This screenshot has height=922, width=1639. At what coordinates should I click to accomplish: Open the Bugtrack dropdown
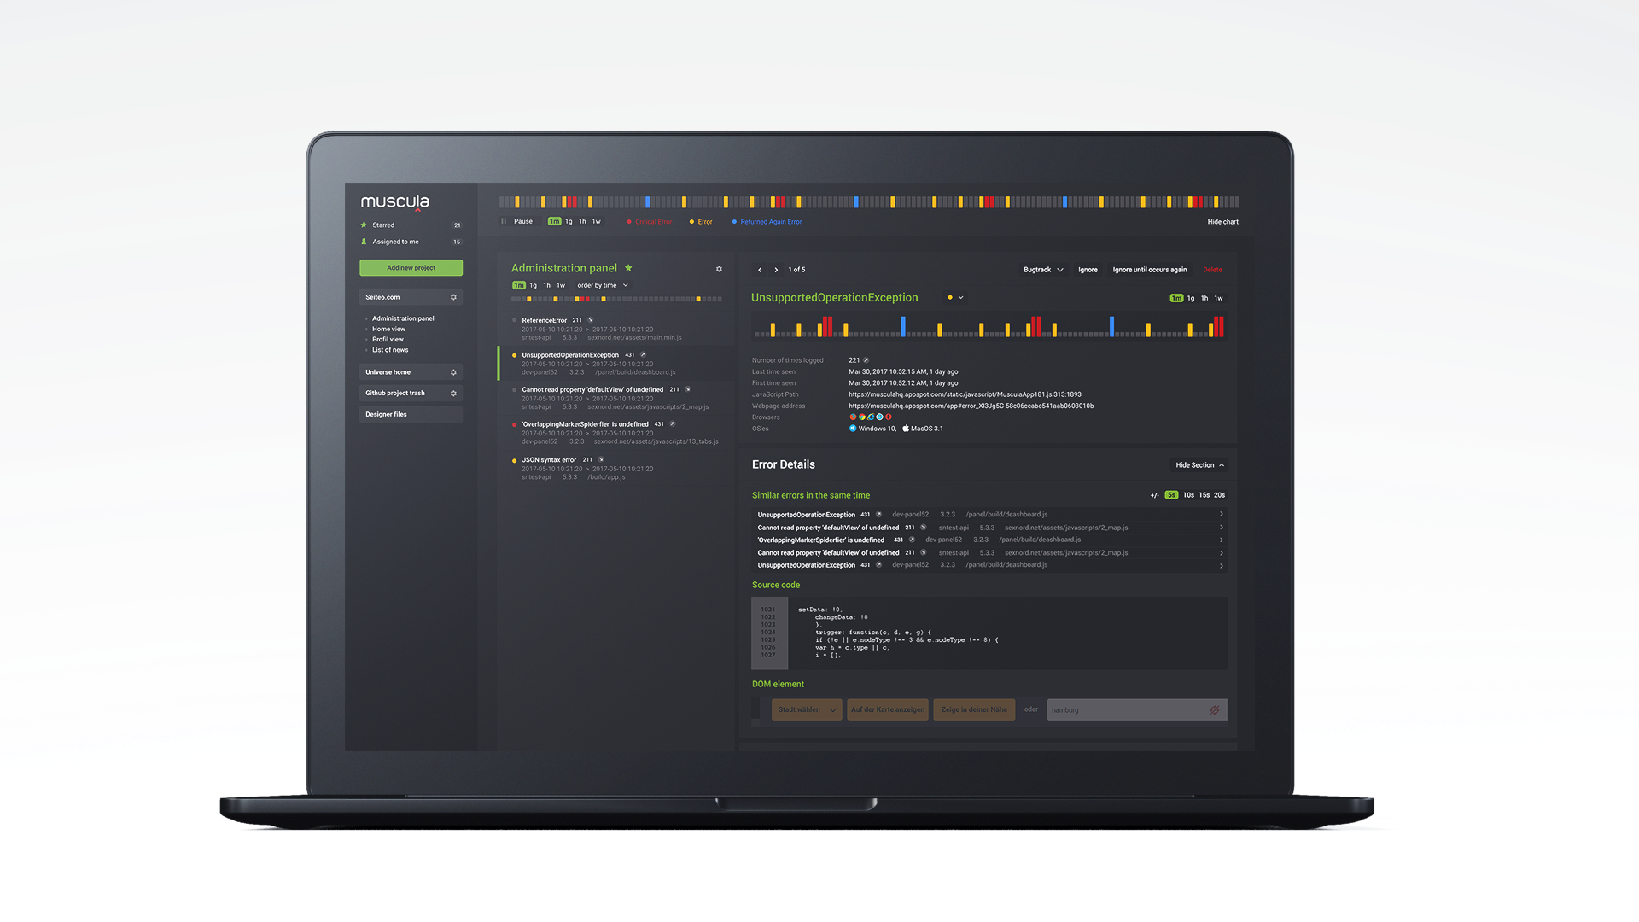1043,270
